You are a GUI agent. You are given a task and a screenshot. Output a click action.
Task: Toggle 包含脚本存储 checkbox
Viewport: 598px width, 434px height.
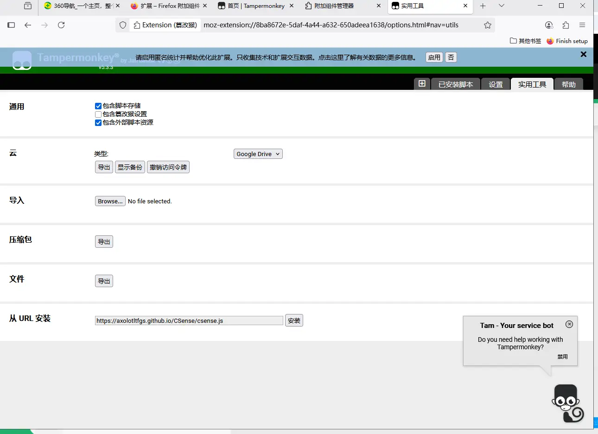[98, 106]
